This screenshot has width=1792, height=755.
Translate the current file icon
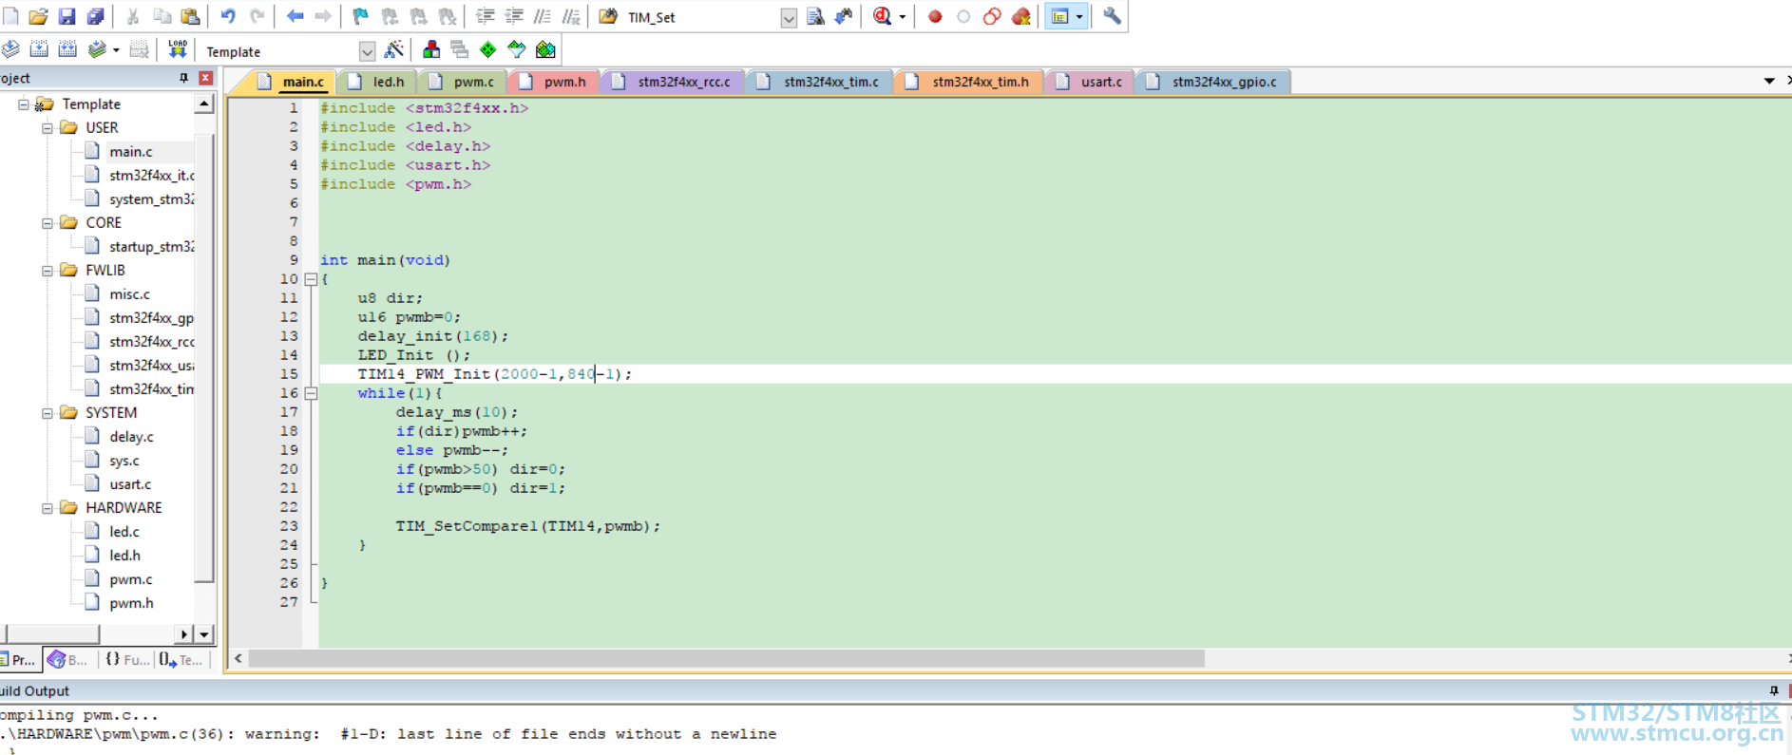[x=10, y=49]
